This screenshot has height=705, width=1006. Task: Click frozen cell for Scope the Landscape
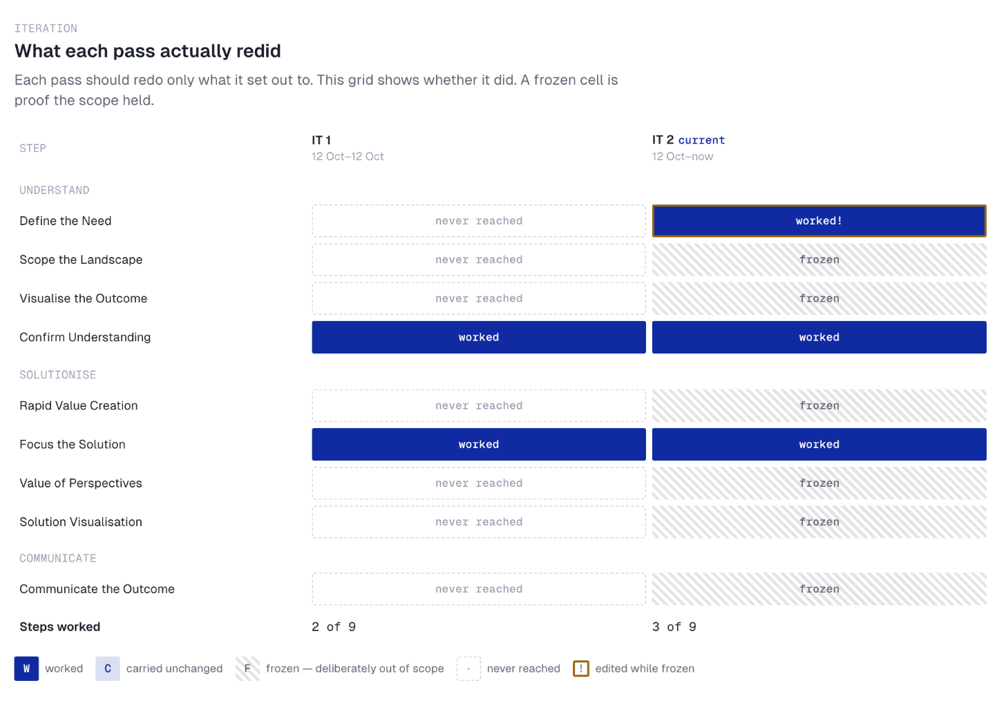tap(819, 260)
